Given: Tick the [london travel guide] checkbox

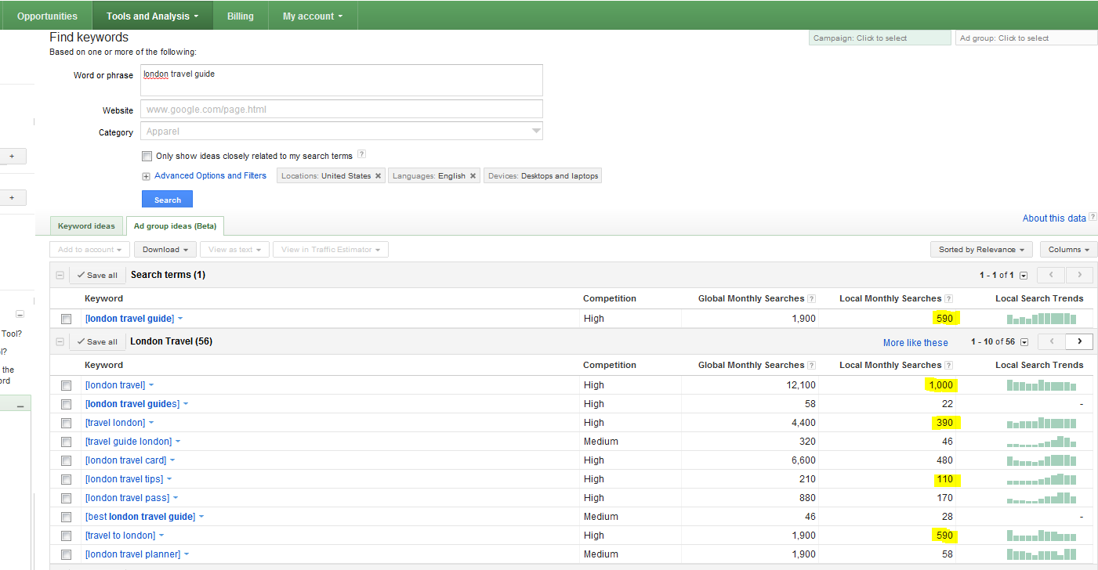Looking at the screenshot, I should (x=67, y=319).
